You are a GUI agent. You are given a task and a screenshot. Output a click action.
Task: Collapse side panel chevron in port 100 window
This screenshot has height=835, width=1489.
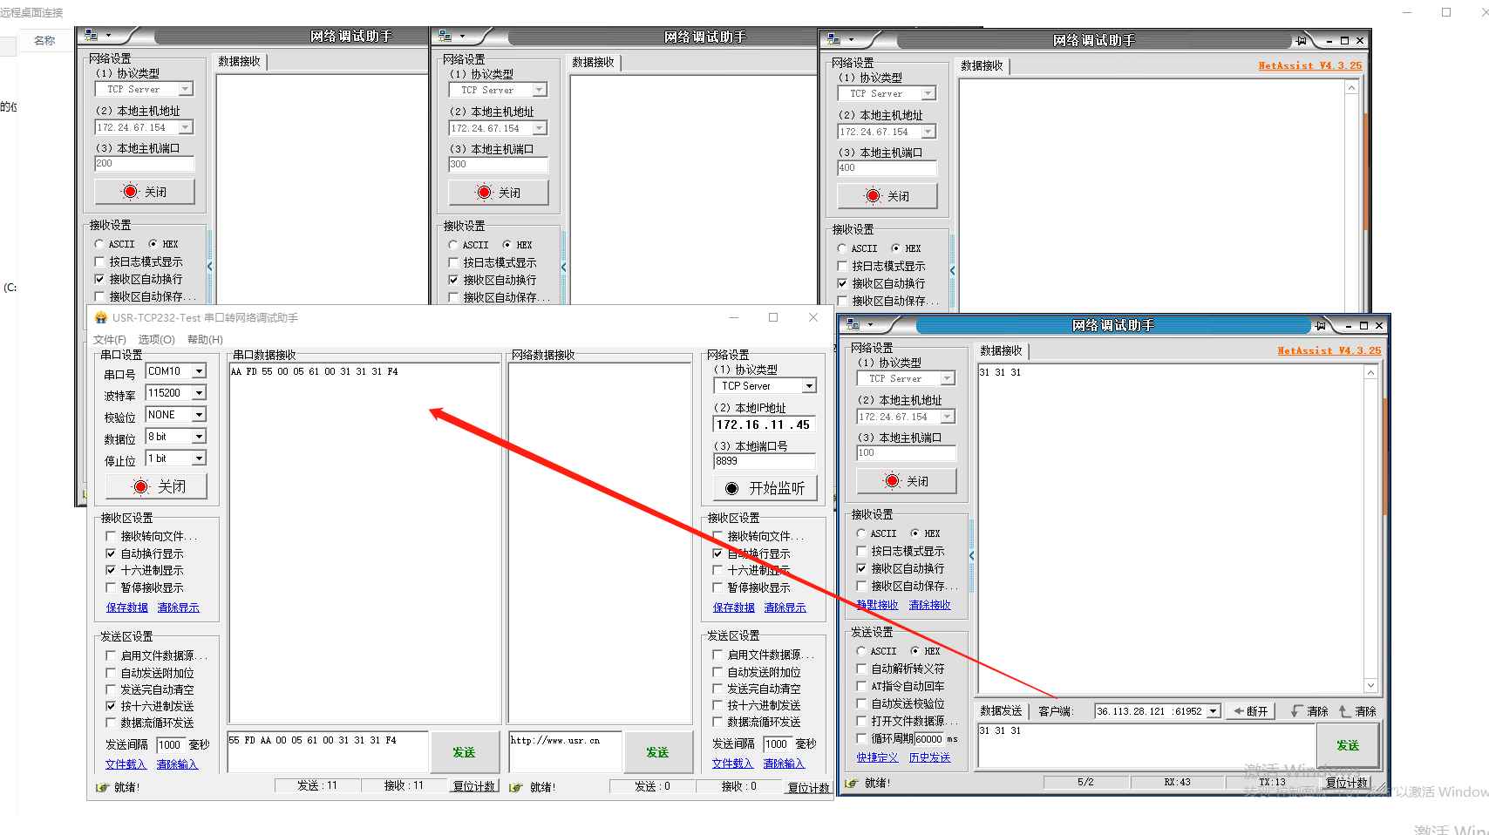[x=971, y=555]
